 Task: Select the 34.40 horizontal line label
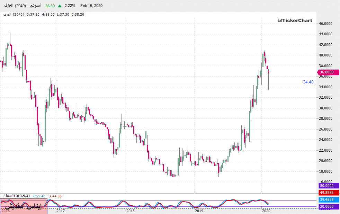coord(308,82)
